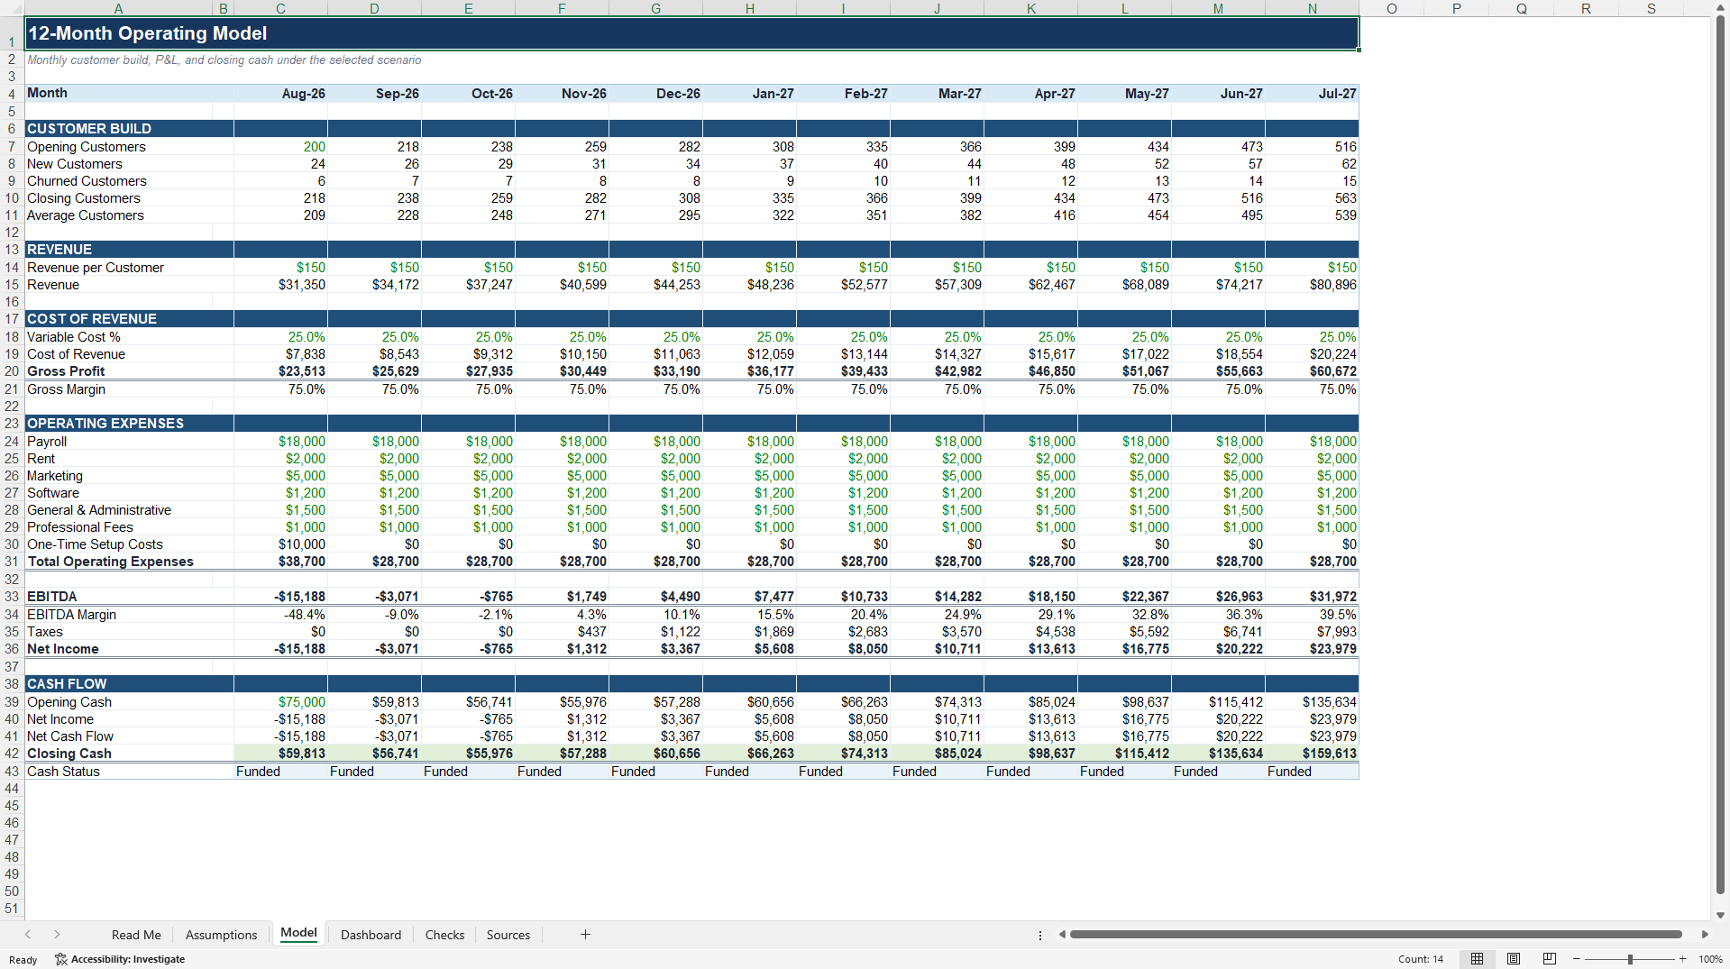Screen dimensions: 1730x969
Task: Select the Funded cell under Aug-26
Action: tap(281, 771)
